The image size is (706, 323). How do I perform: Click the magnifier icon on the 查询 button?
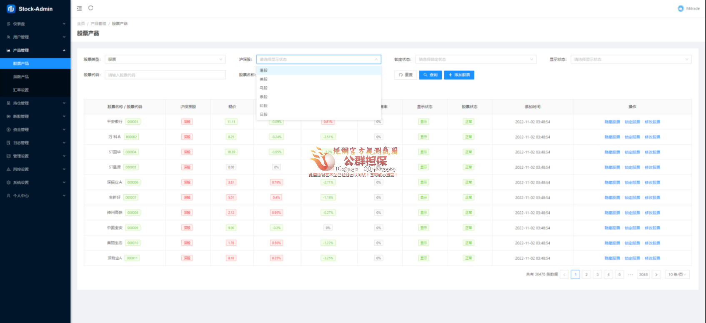click(x=426, y=75)
